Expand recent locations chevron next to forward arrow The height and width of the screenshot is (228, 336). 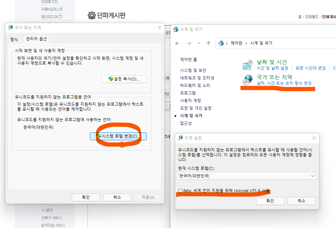tap(199, 43)
